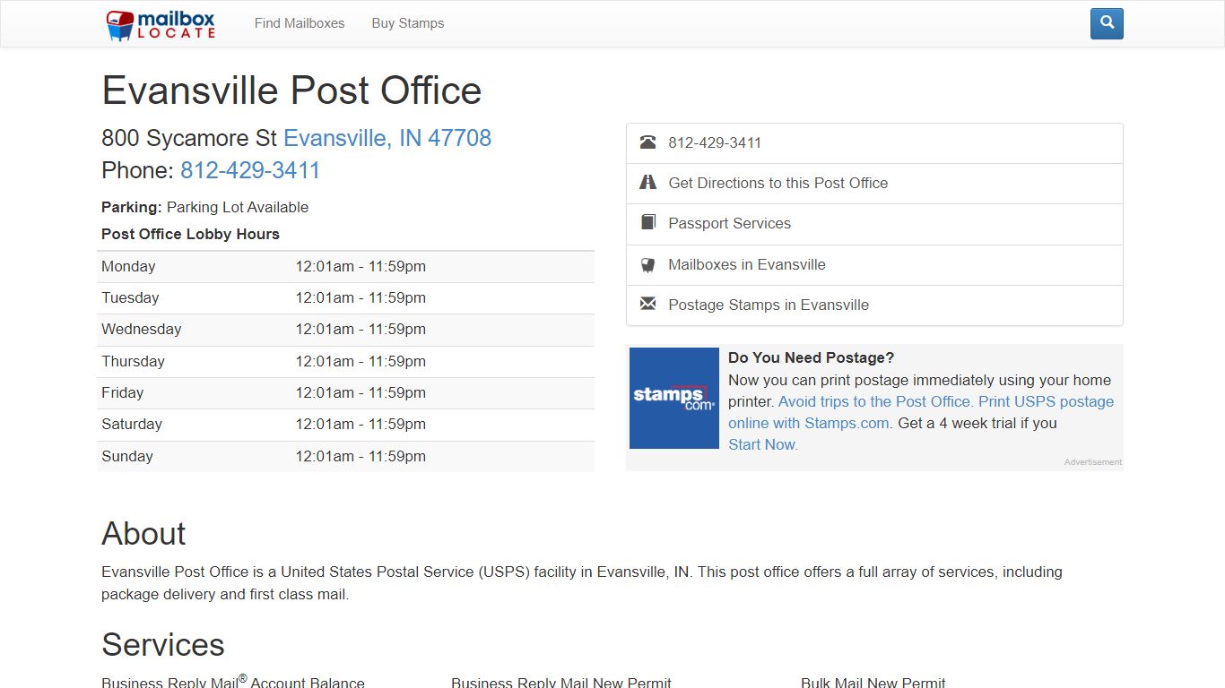Select the About paragraph describing USPS facility
Viewport: 1225px width, 688px height.
pos(582,583)
